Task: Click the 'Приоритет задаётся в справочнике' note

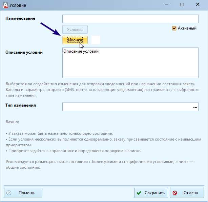Action: point(74,151)
